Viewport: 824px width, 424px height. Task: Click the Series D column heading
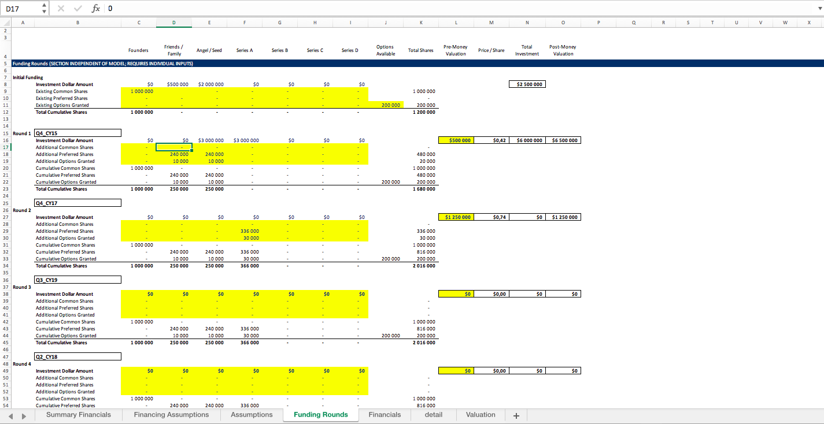point(349,50)
